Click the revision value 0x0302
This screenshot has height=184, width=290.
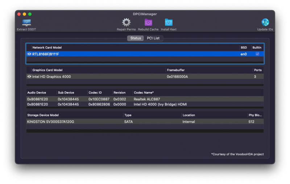pos(120,99)
